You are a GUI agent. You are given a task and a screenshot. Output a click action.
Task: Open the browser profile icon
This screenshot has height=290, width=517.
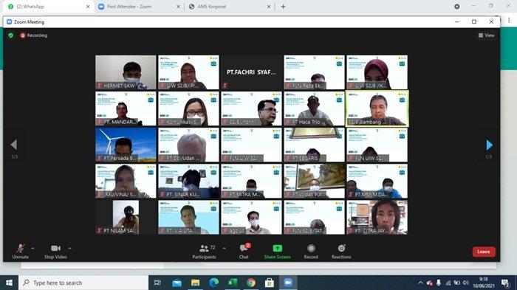(456, 6)
